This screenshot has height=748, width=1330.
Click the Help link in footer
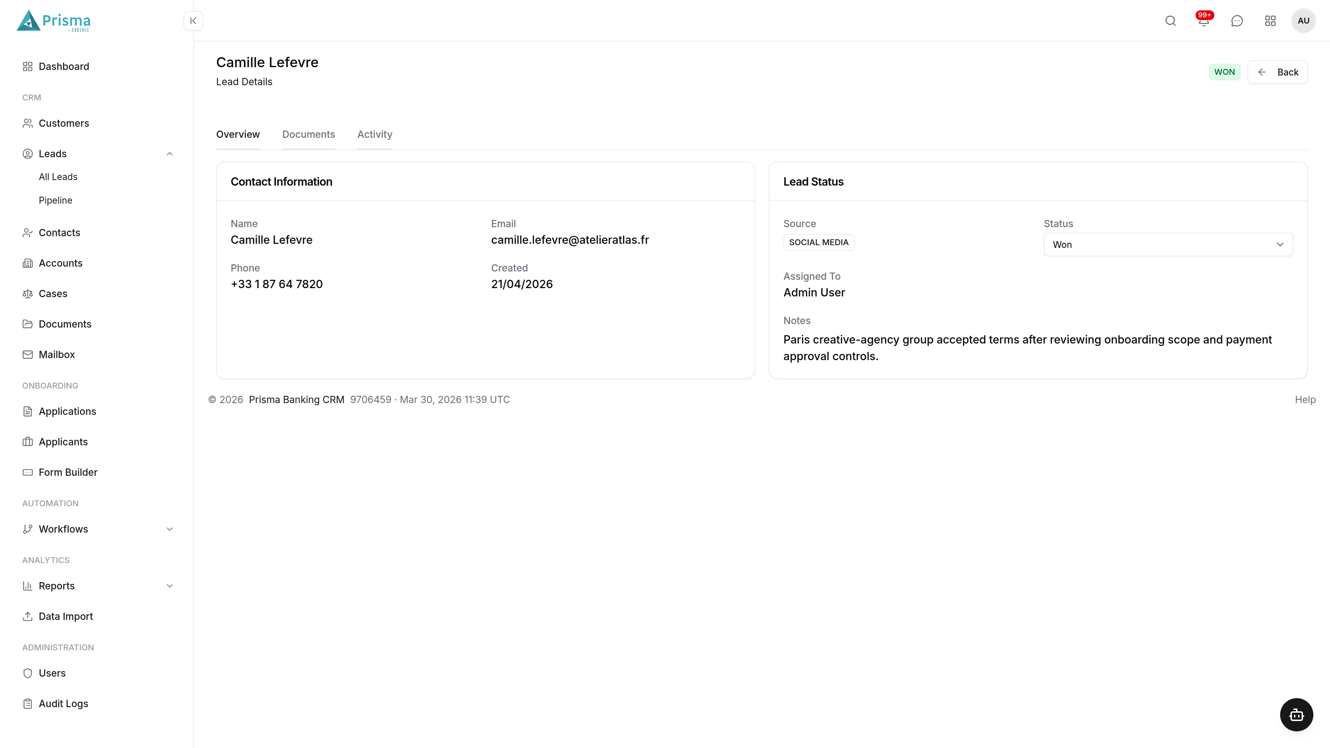tap(1305, 400)
